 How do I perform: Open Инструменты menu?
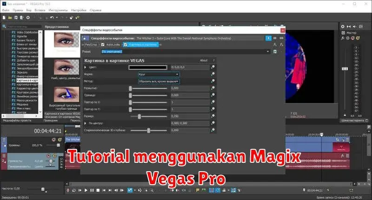pyautogui.click(x=58, y=10)
